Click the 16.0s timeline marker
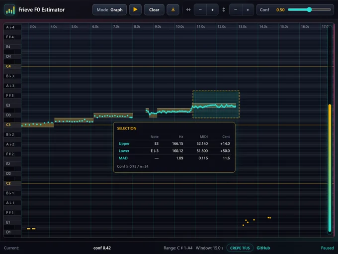The width and height of the screenshot is (338, 254). [x=305, y=26]
